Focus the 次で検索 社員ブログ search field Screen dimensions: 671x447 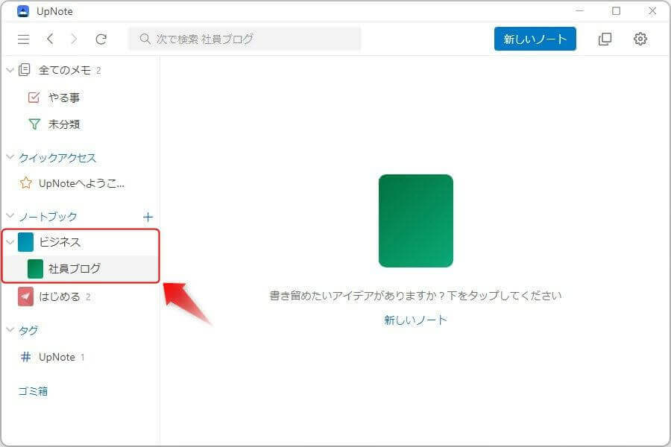pos(245,39)
